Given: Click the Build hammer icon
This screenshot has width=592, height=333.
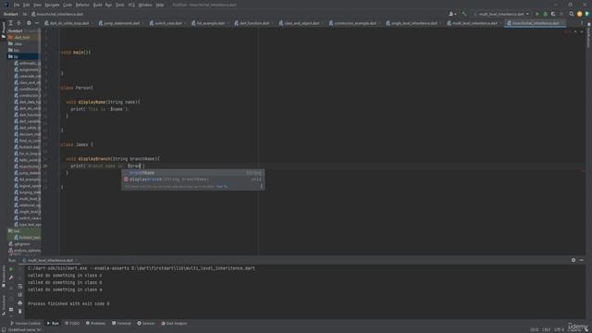Looking at the screenshot, I should [x=463, y=14].
